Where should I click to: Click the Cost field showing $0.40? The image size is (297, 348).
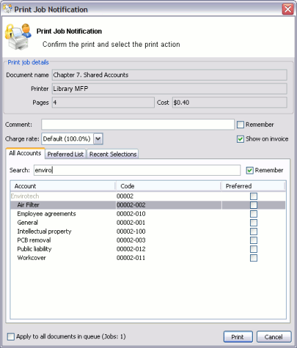229,103
